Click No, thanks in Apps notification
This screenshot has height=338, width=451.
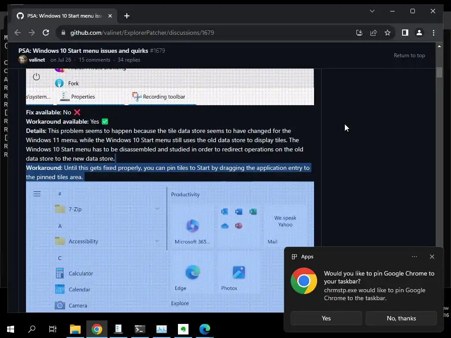(401, 318)
